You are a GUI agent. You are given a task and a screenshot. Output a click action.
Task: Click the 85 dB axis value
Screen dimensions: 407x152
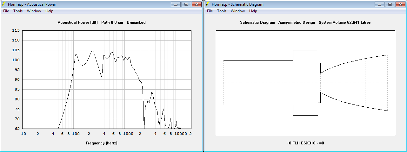(x=17, y=89)
